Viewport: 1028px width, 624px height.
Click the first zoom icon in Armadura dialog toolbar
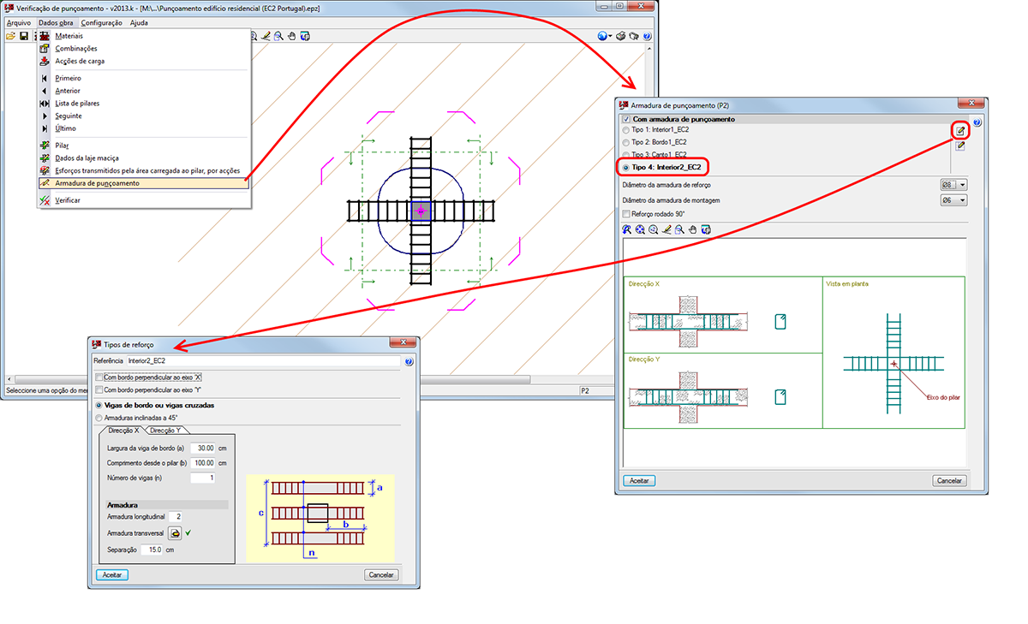click(627, 229)
